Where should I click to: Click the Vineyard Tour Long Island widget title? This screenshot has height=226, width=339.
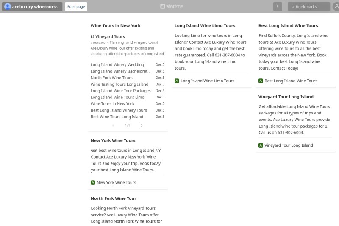(286, 96)
